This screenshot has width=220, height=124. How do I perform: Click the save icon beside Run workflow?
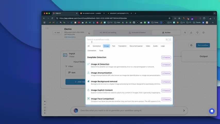pos(191,45)
